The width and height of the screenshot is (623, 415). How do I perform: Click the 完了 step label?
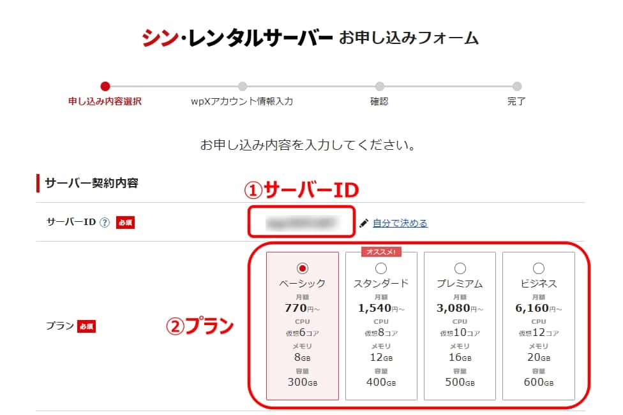coord(516,101)
